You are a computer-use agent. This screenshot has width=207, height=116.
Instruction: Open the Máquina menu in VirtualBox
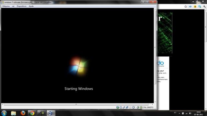(6, 6)
